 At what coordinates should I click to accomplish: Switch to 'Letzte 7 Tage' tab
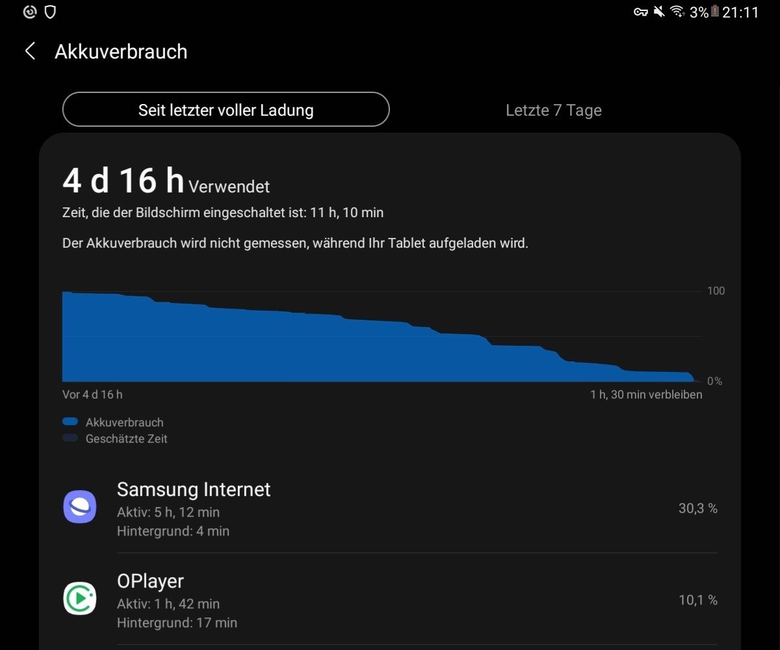tap(554, 110)
